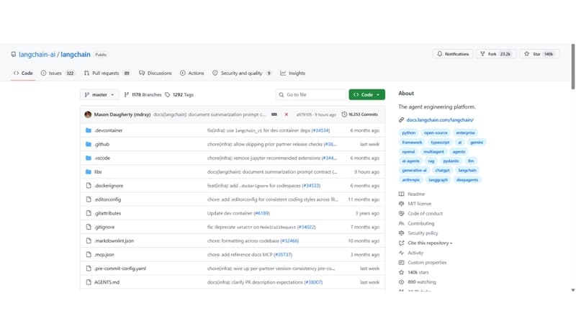The height and width of the screenshot is (324, 576).
Task: Open pull request #32466 link
Action: click(289, 241)
